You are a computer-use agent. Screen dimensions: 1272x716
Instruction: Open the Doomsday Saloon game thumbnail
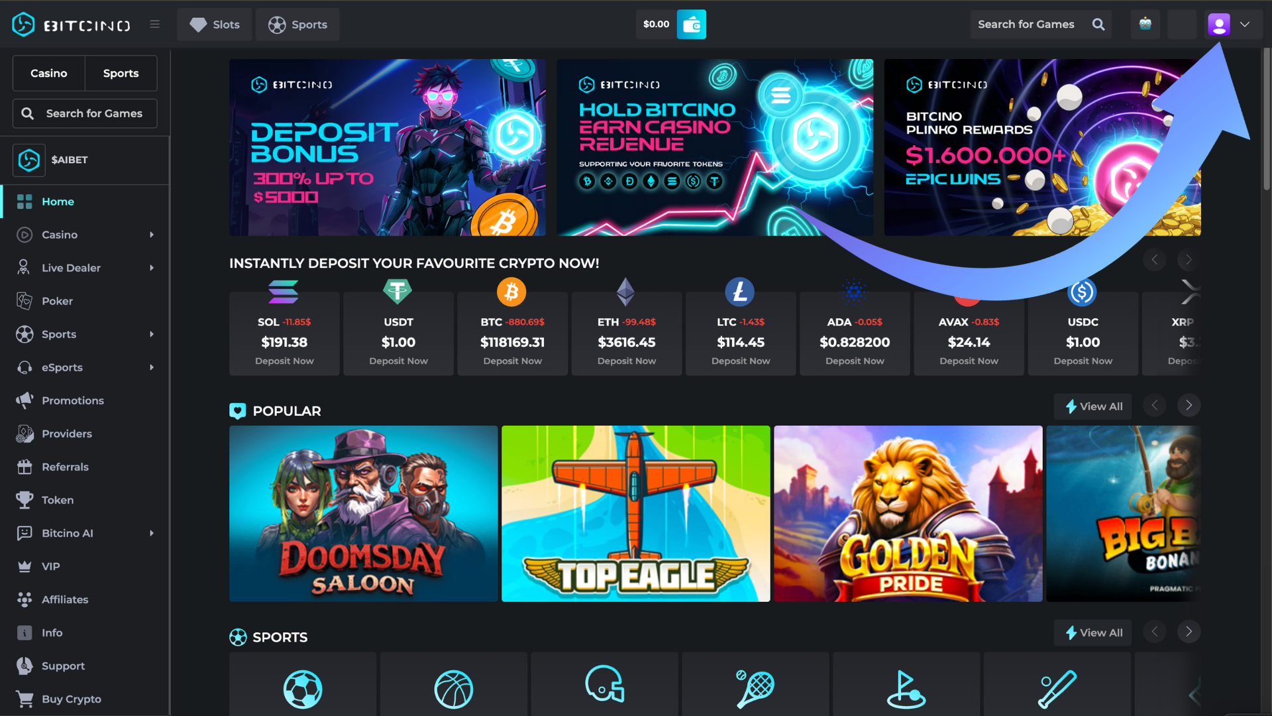coord(363,514)
